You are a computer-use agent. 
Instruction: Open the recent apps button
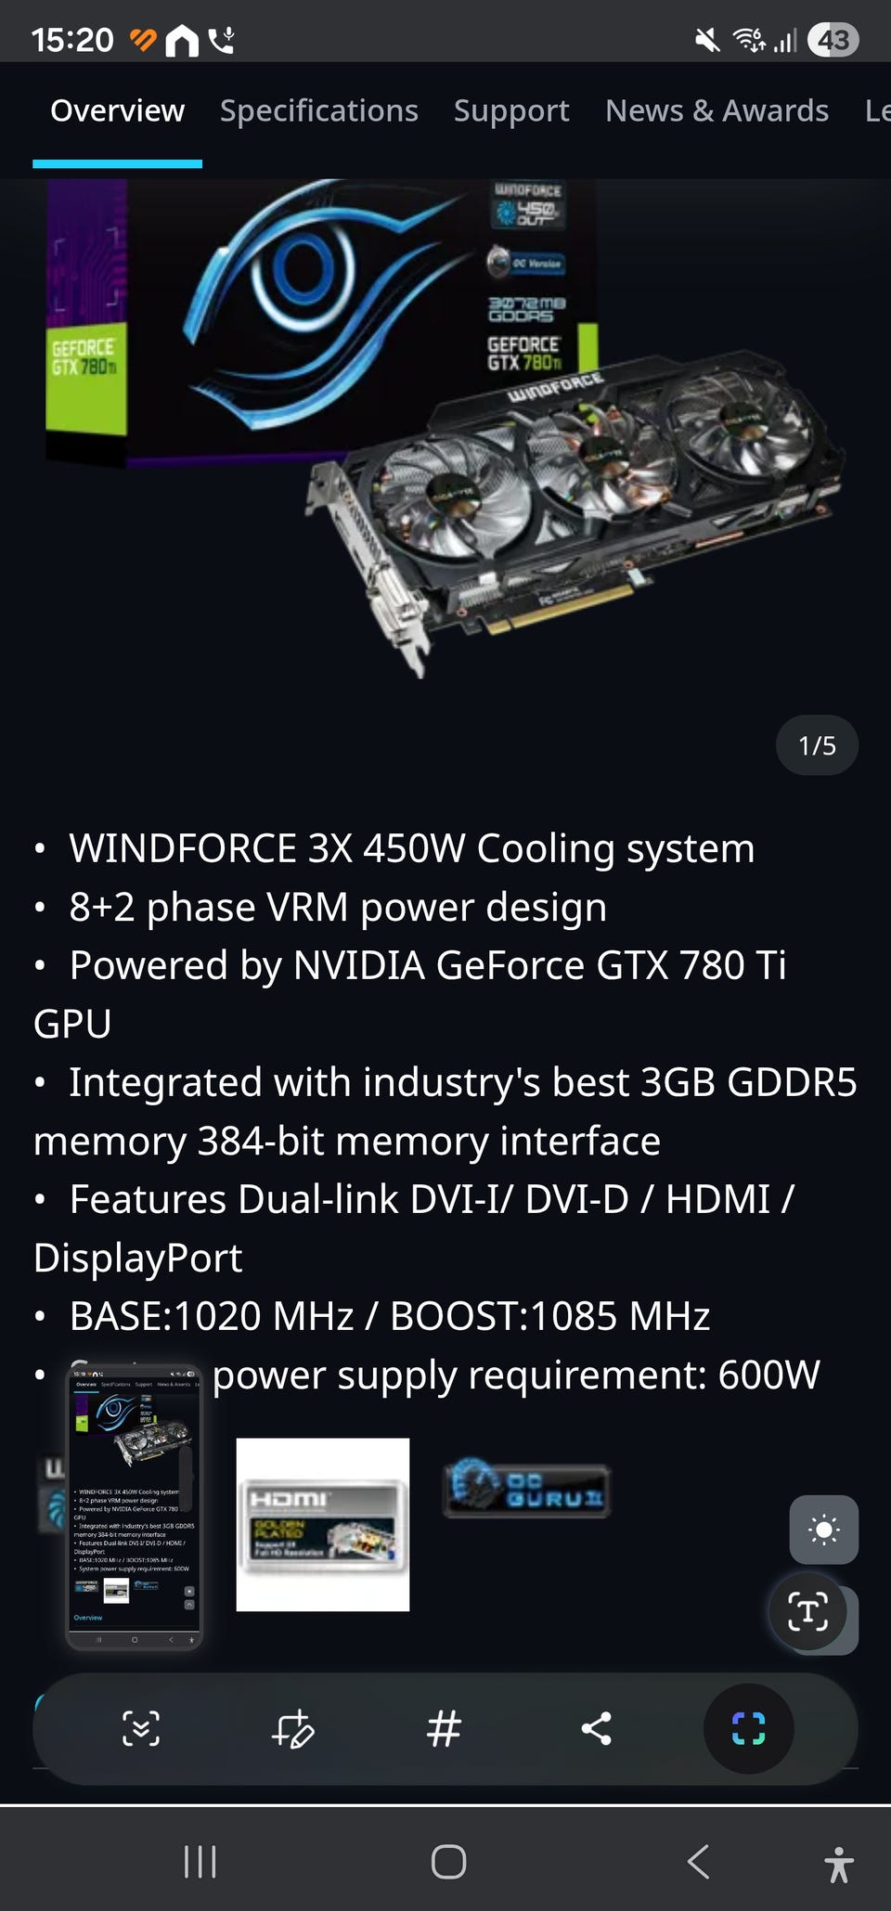[200, 1862]
